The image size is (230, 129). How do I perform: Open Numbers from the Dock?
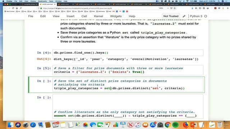(115, 125)
